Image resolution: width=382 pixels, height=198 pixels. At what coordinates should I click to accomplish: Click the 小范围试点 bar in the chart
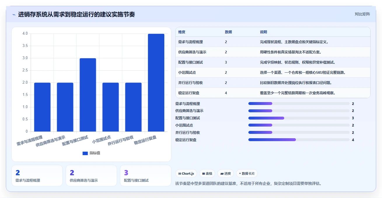click(x=111, y=107)
